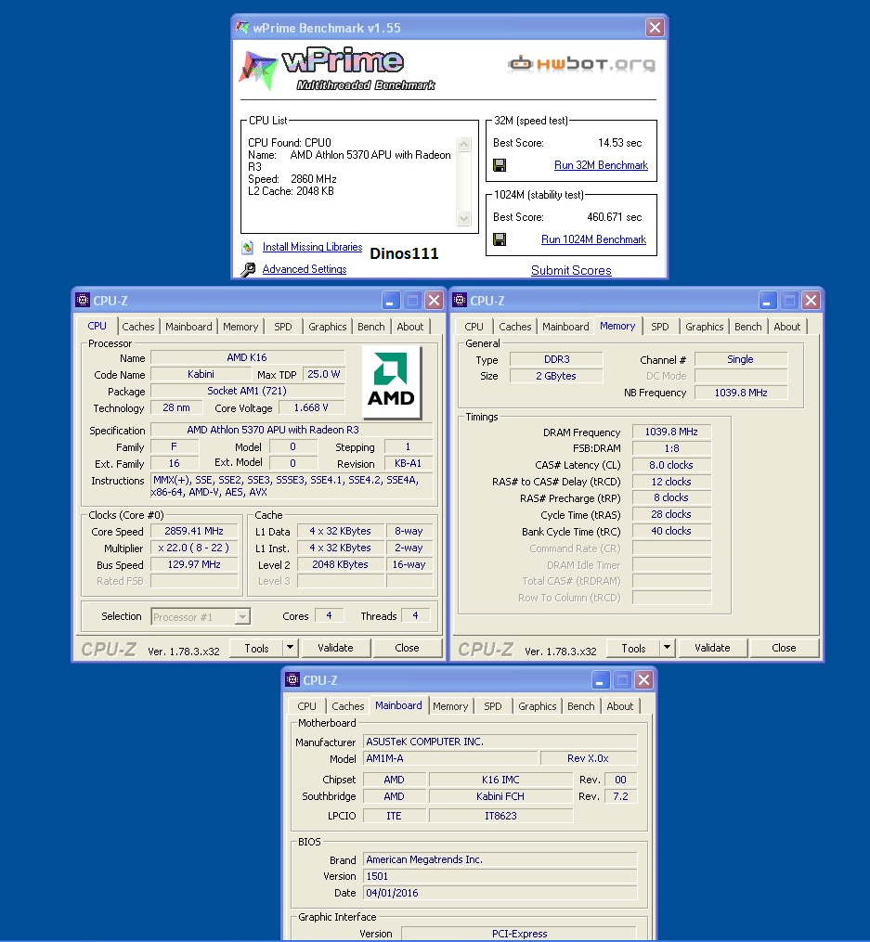The width and height of the screenshot is (870, 942).
Task: Click the Close button in the Memory window
Action: (x=784, y=648)
